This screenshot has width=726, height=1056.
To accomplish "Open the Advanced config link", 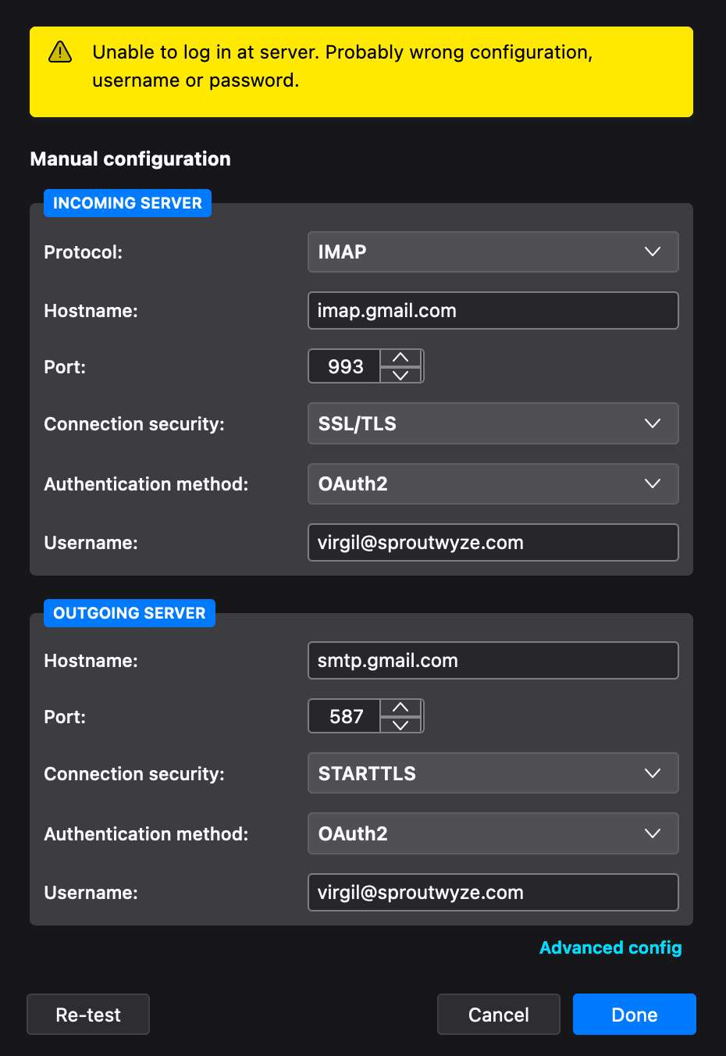I will (610, 947).
